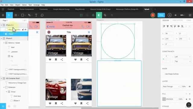Click the Edit Object toolbar icon

pos(81,15)
